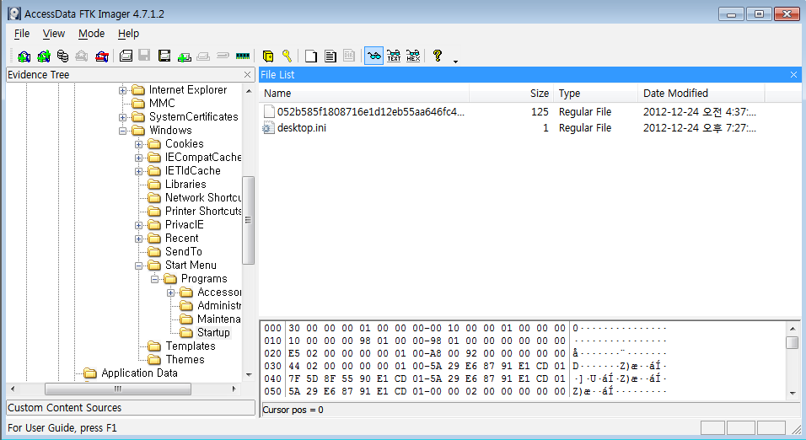Viewport: 806px width, 440px height.
Task: Open the File menu
Action: pyautogui.click(x=22, y=34)
